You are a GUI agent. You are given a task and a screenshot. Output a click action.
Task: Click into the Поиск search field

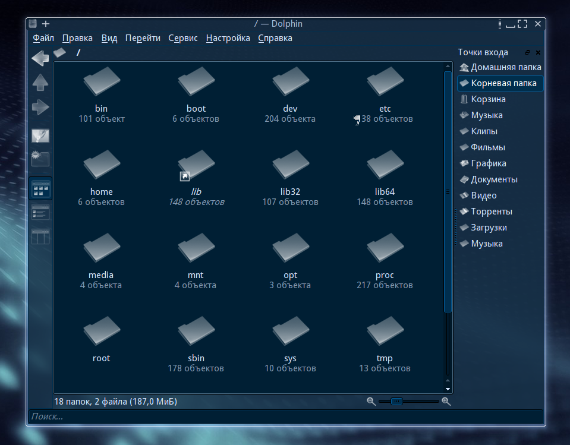(x=285, y=416)
